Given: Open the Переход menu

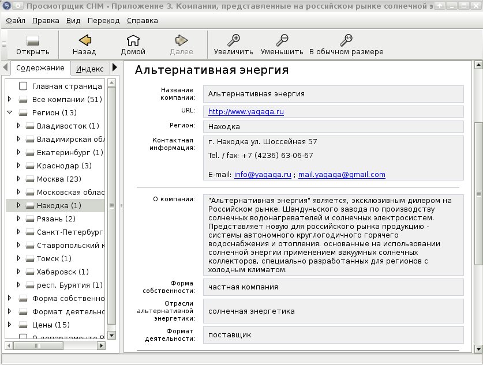Looking at the screenshot, I should click(x=103, y=21).
